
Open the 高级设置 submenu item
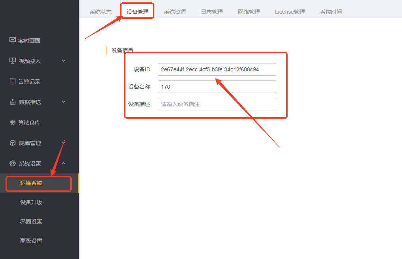(31, 241)
